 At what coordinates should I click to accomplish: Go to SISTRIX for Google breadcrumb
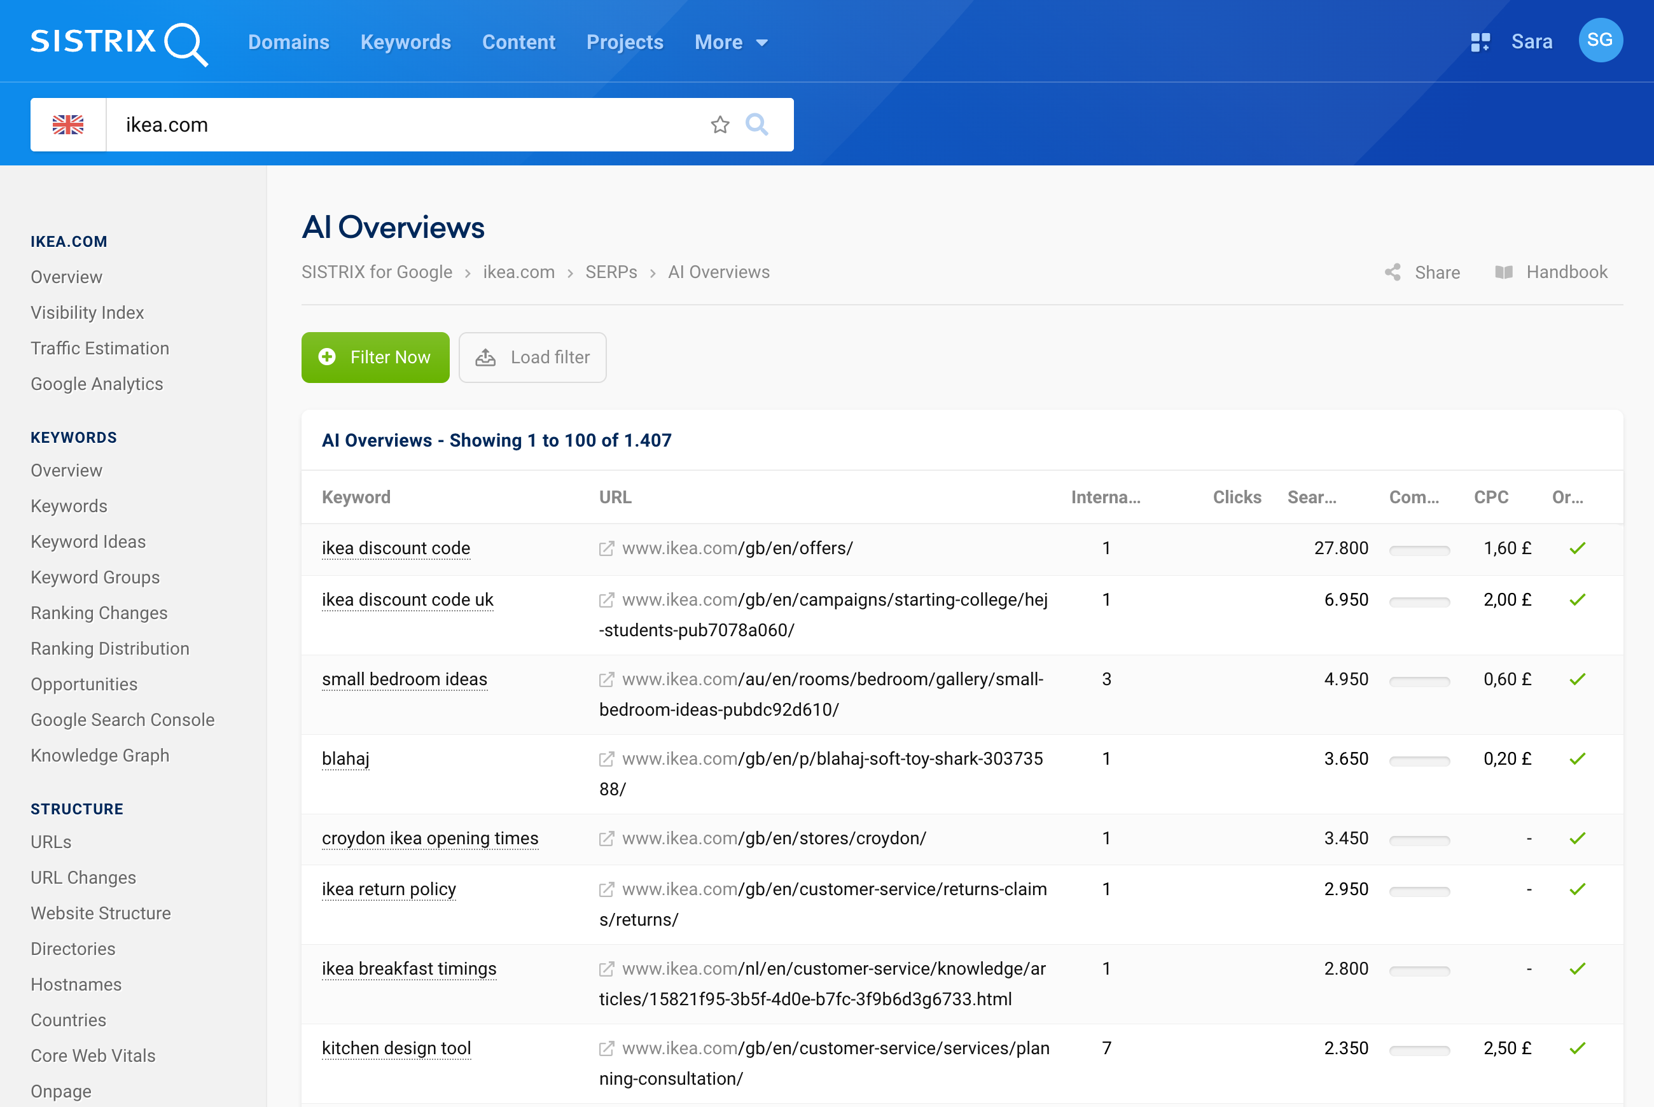(377, 272)
